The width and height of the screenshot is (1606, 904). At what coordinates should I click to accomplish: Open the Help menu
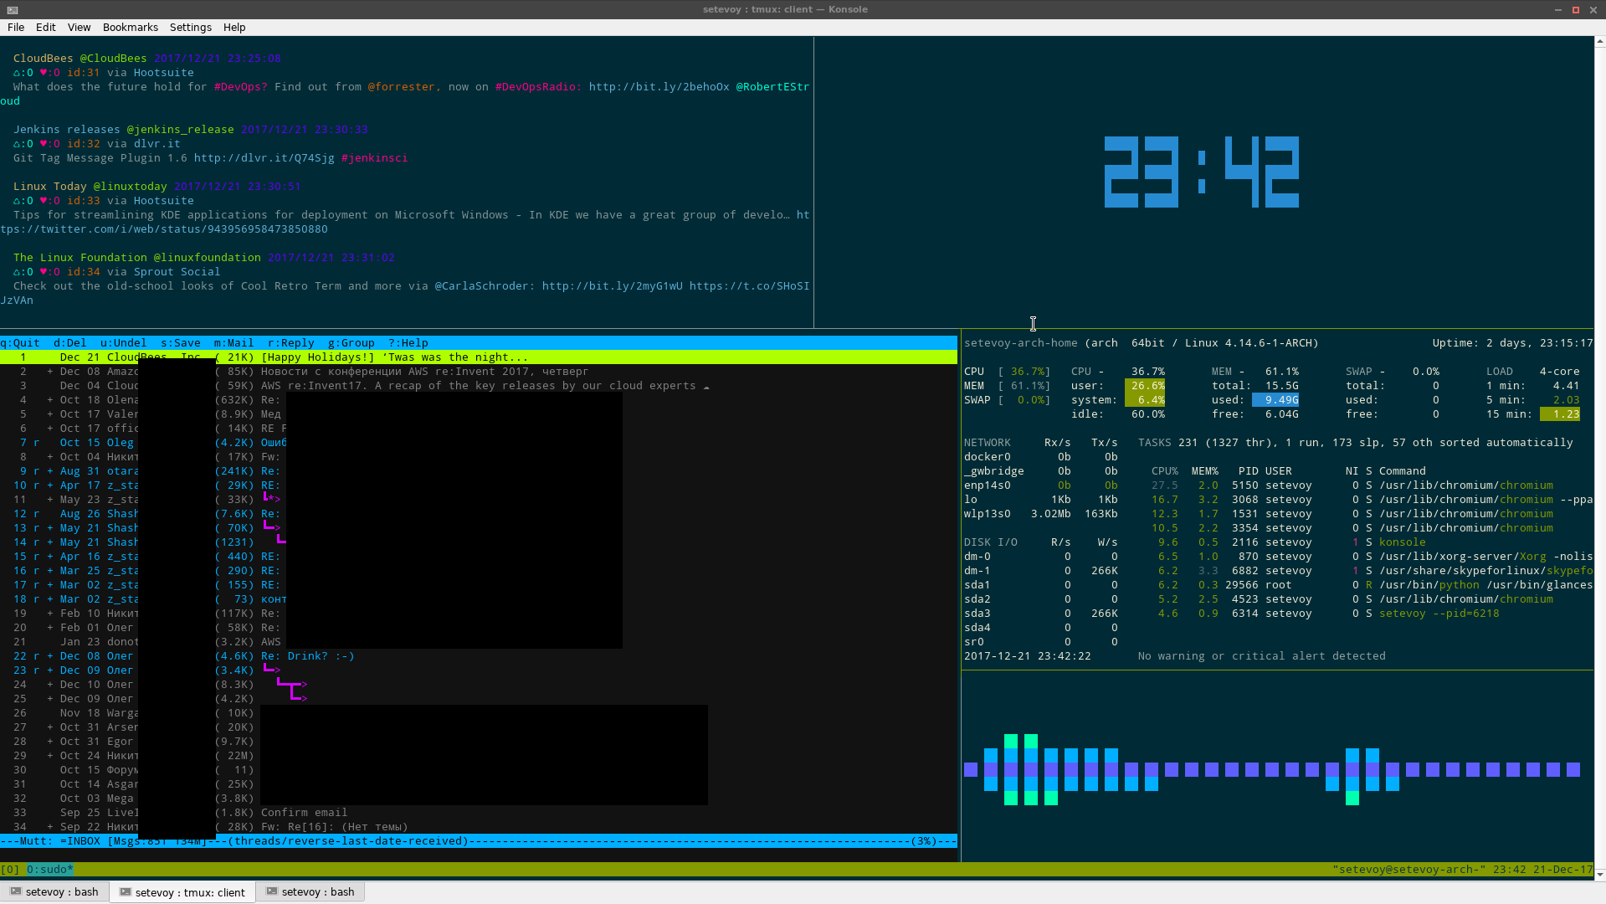click(x=234, y=27)
